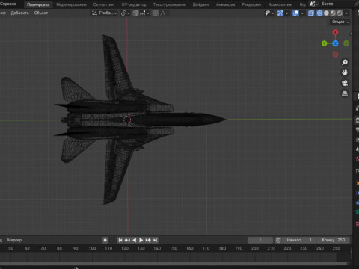The height and width of the screenshot is (269, 359).
Task: Click the Конец end frame field
Action: click(x=334, y=240)
